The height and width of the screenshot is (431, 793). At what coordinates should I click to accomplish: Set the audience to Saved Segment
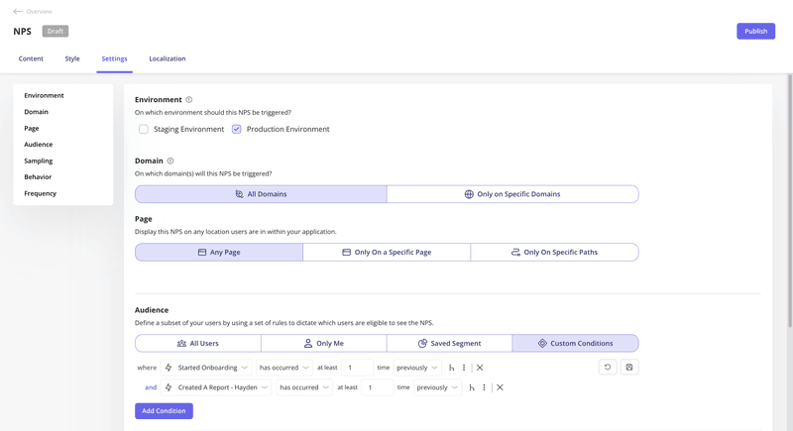pos(450,343)
